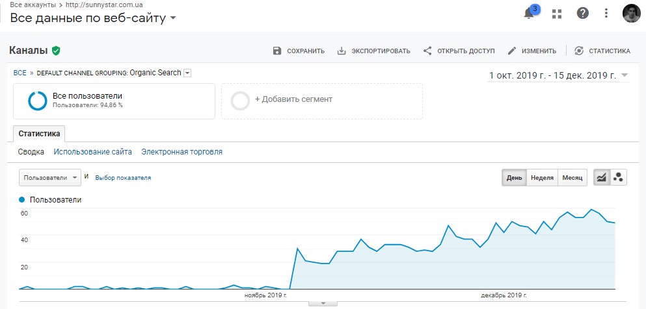The height and width of the screenshot is (309, 646).
Task: Open the Organic Search channel dropdown
Action: pos(187,73)
